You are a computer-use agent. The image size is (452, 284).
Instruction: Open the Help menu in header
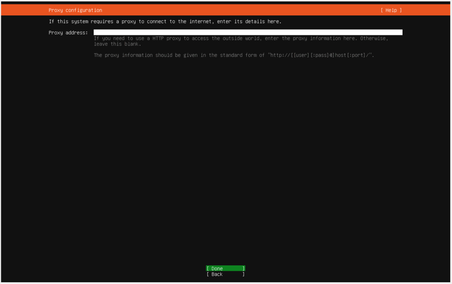[x=391, y=10]
